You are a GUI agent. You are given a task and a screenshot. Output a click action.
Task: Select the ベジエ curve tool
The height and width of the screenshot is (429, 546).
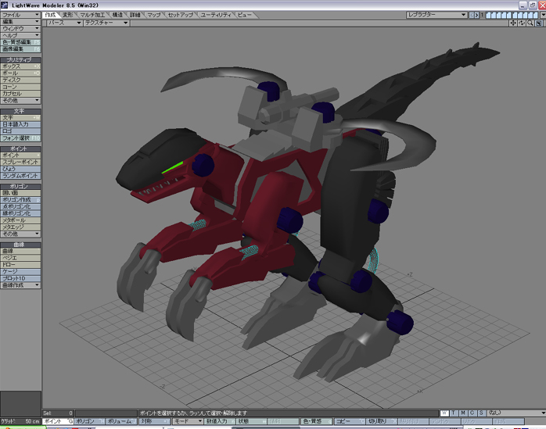click(20, 258)
